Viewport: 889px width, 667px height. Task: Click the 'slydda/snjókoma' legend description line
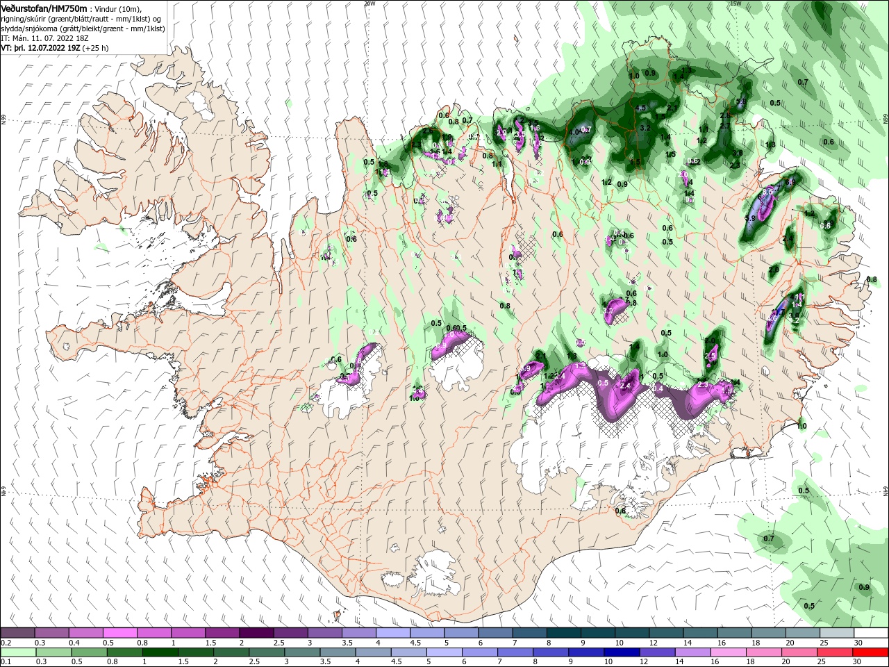pos(83,28)
